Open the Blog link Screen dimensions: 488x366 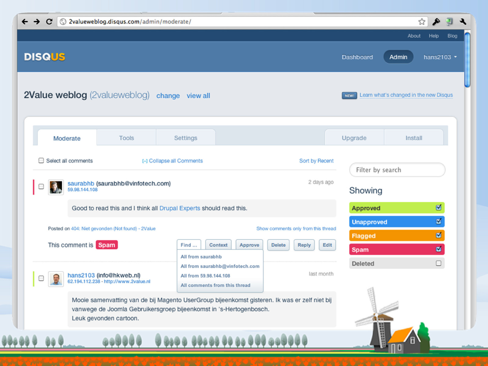[452, 36]
